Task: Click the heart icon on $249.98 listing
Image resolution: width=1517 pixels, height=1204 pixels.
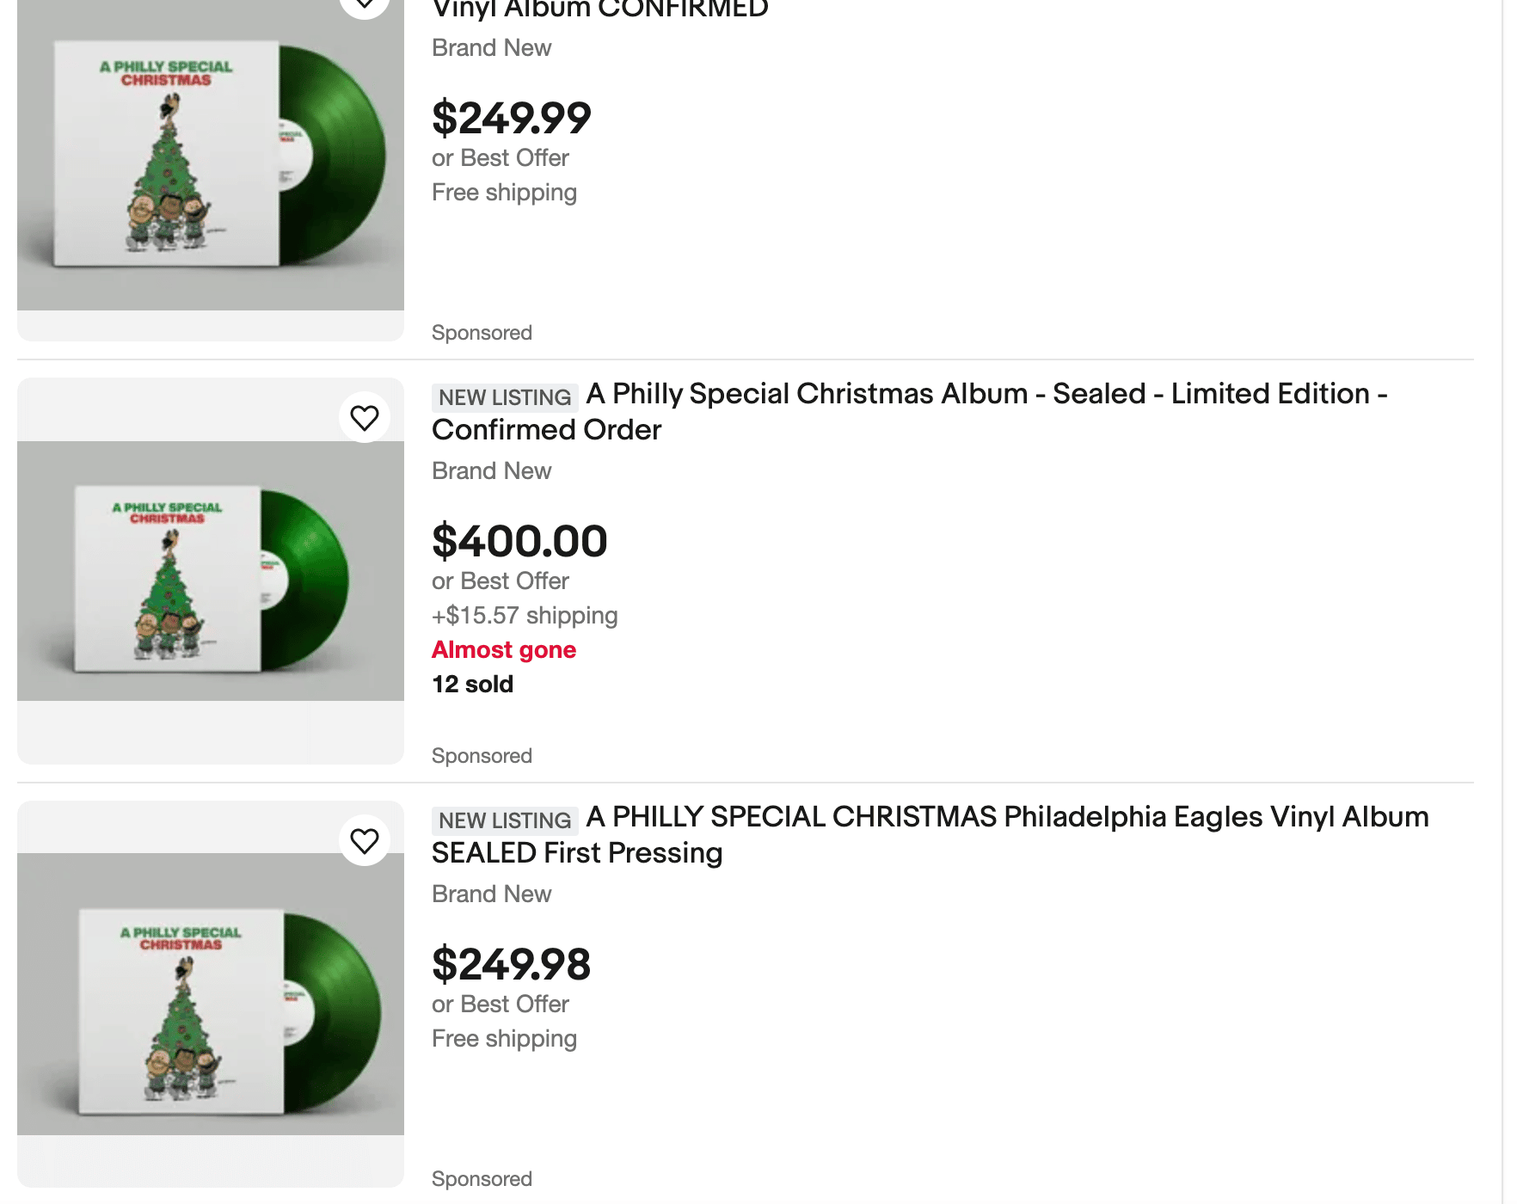Action: click(365, 841)
